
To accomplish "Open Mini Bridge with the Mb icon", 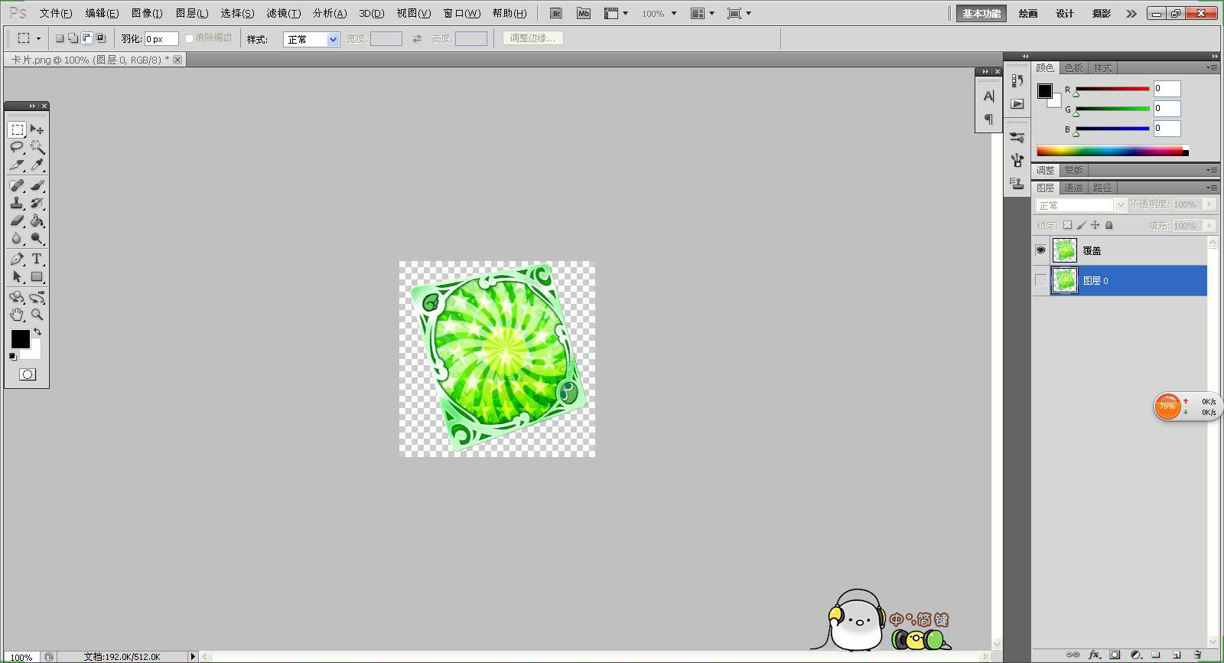I will click(584, 13).
